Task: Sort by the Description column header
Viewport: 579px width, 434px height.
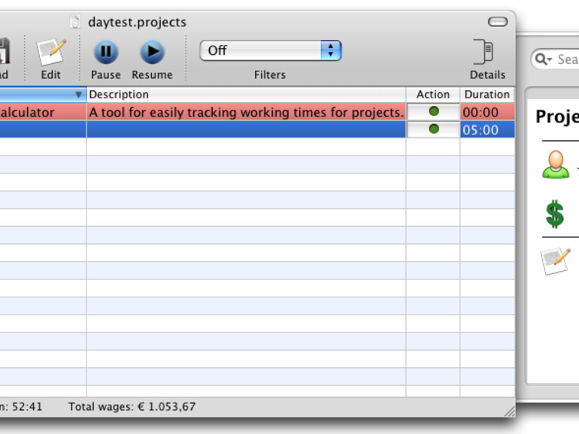Action: tap(246, 95)
